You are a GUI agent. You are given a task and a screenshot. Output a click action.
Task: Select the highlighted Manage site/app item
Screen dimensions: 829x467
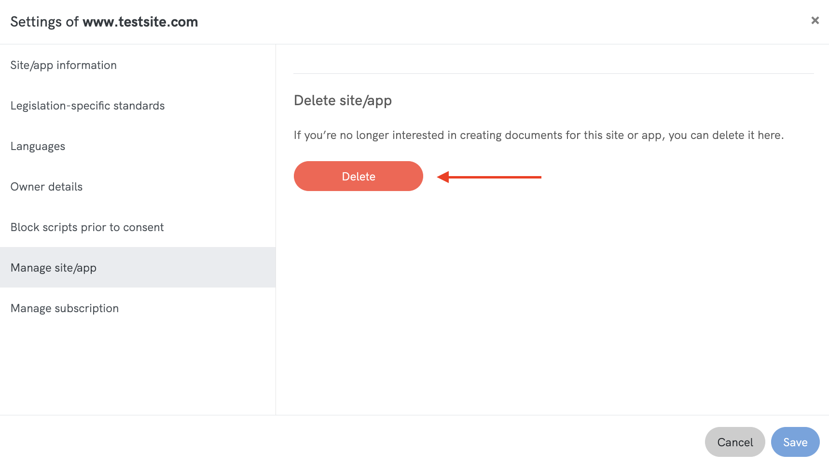[54, 268]
